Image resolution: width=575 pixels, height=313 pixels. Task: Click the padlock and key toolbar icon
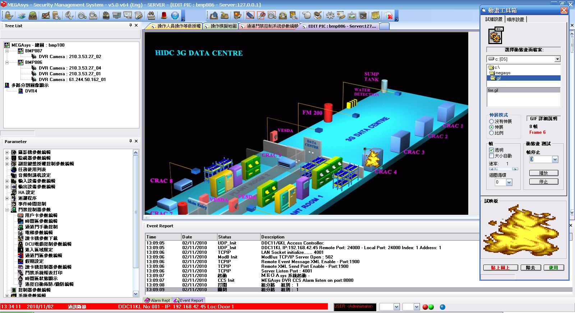9,15
